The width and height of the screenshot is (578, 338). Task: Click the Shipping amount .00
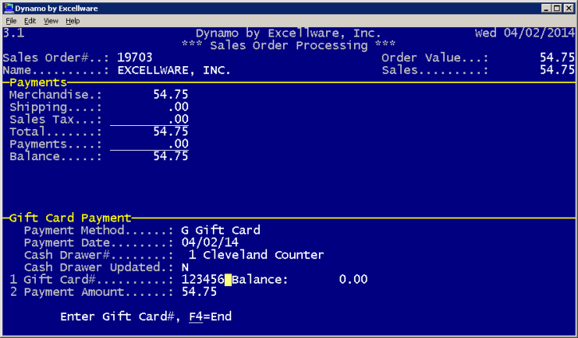[x=178, y=107]
